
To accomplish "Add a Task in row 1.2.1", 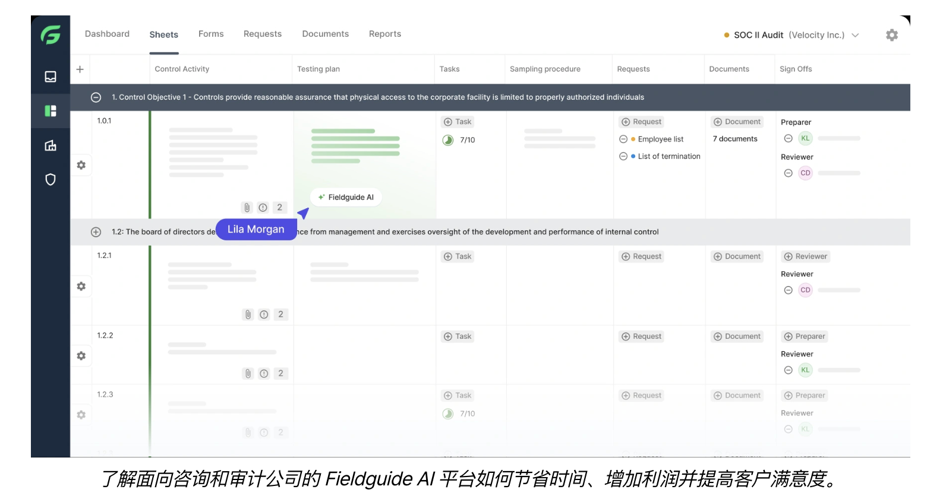I will pos(458,256).
